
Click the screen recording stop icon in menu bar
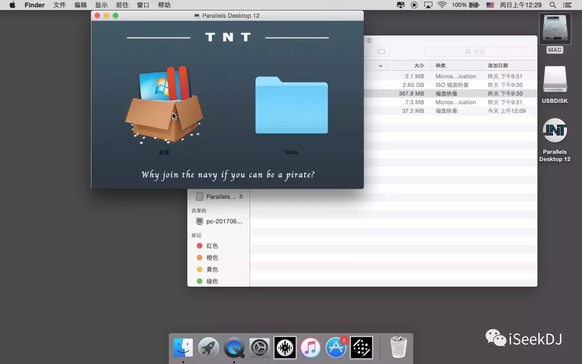(x=414, y=5)
